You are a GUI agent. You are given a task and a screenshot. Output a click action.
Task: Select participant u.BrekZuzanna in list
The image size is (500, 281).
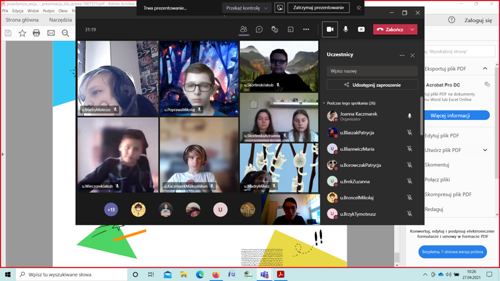[x=370, y=181]
